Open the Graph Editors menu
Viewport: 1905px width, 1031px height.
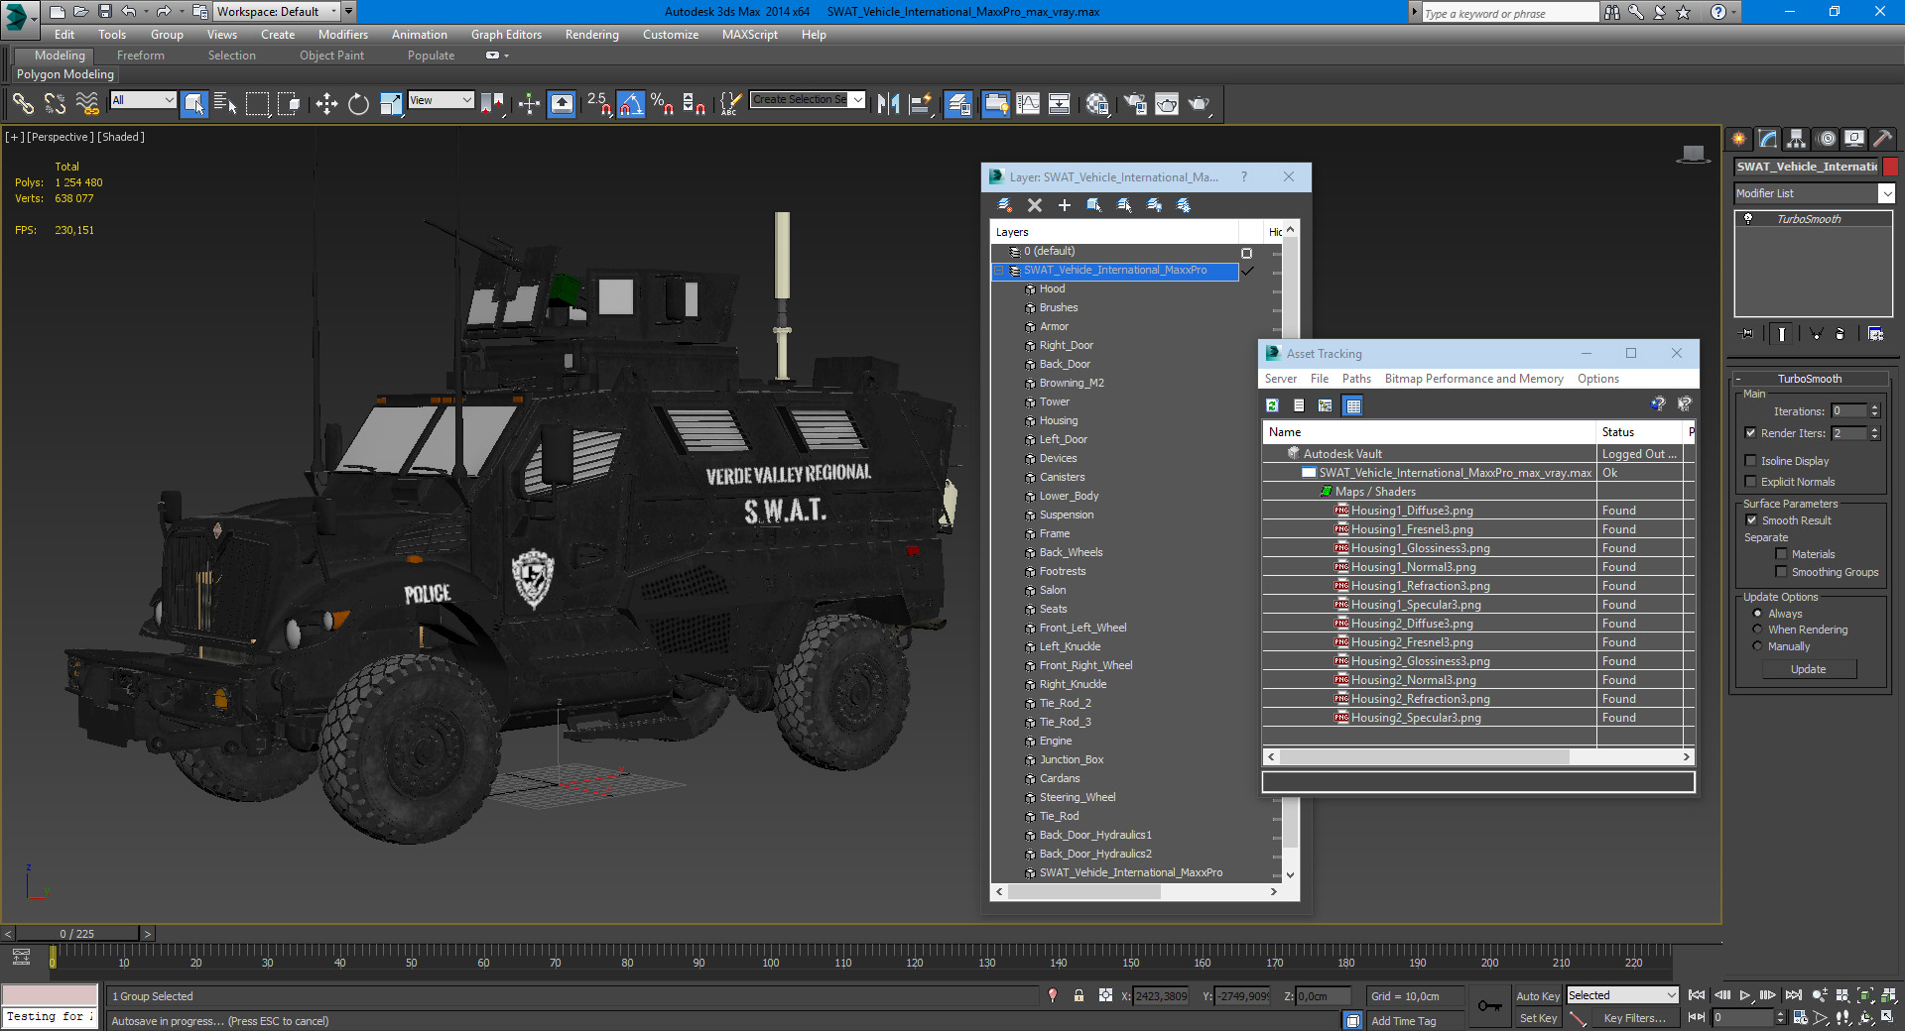[506, 35]
